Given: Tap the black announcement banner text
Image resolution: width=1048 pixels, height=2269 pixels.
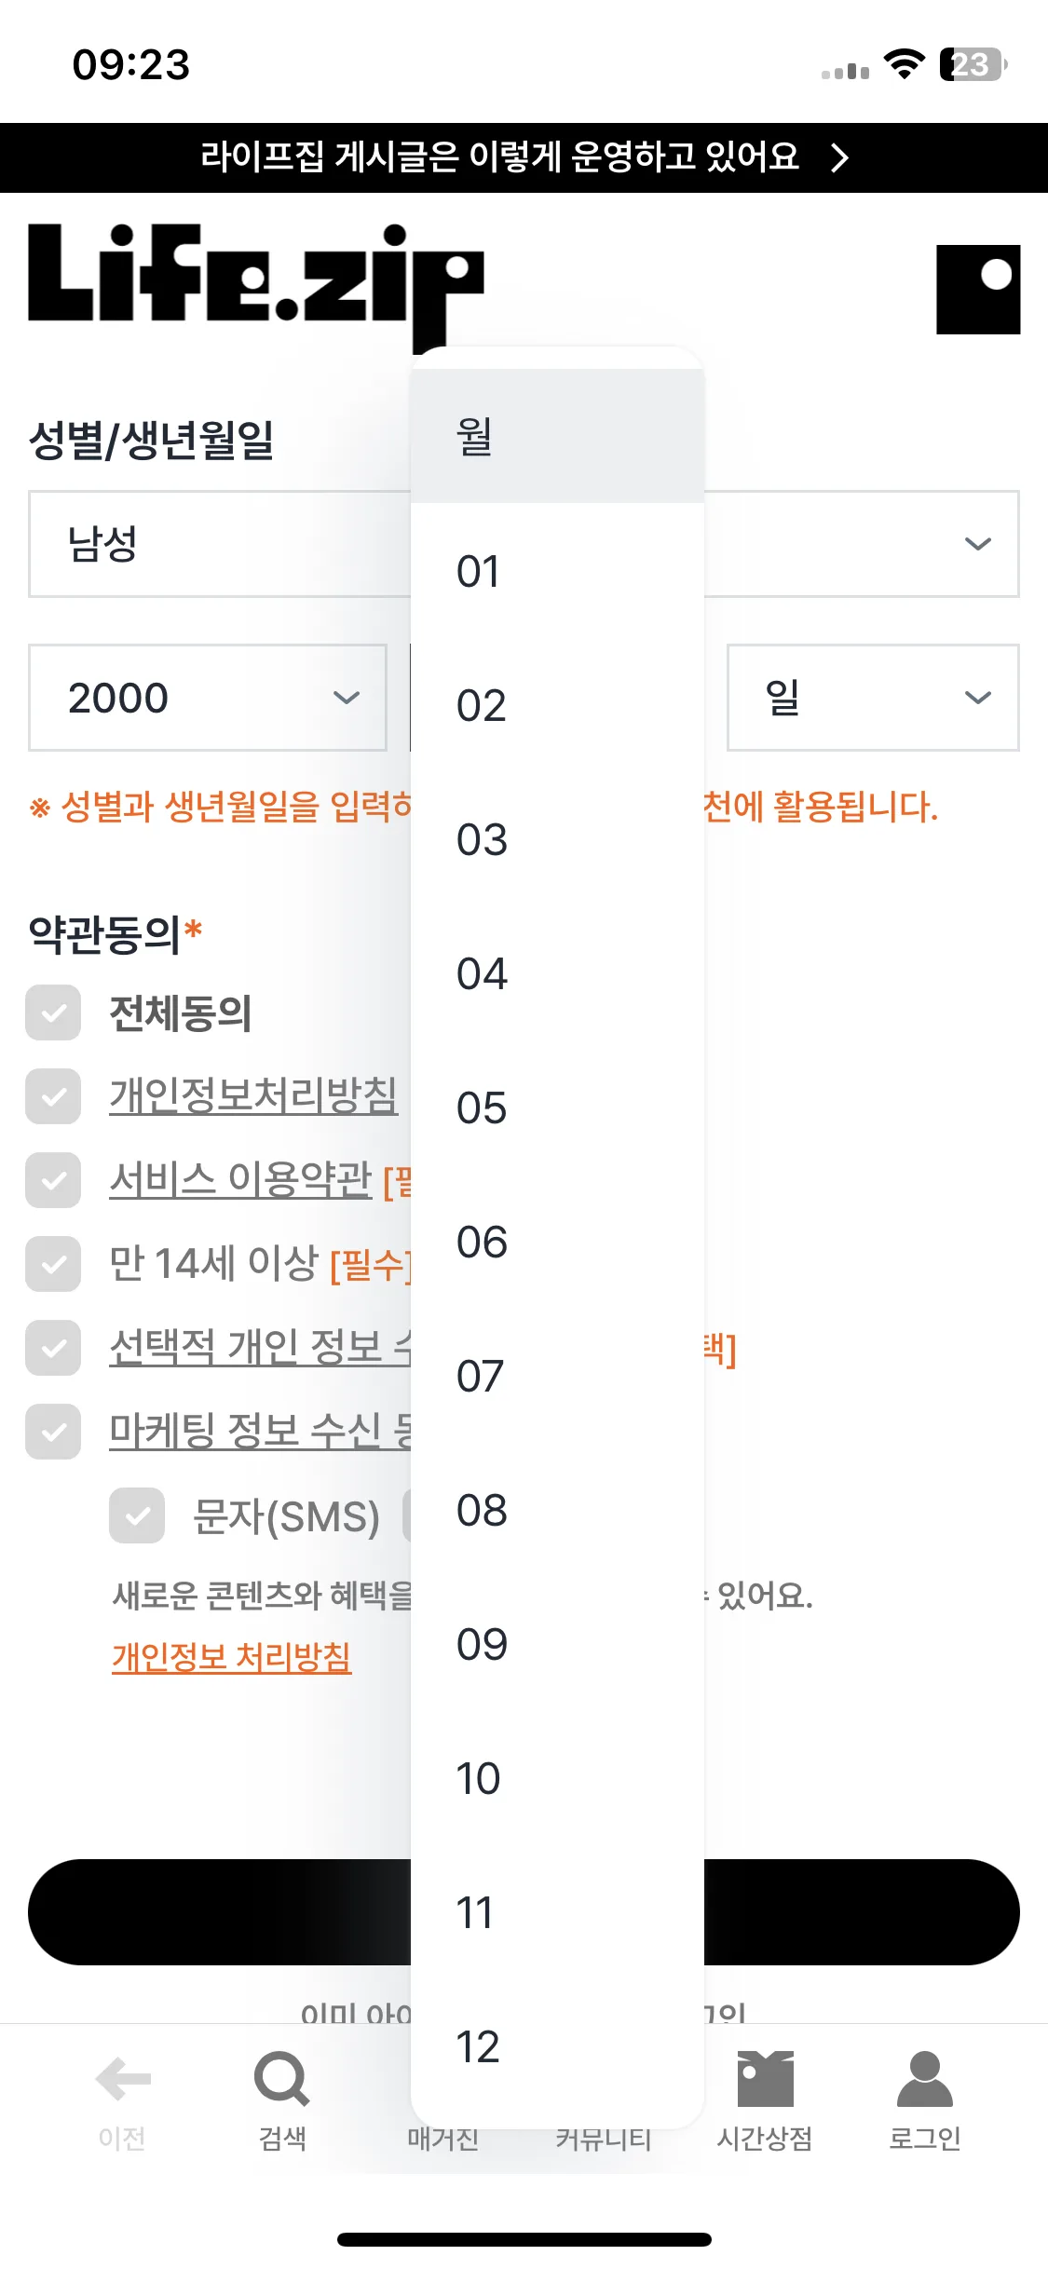Looking at the screenshot, I should (499, 156).
